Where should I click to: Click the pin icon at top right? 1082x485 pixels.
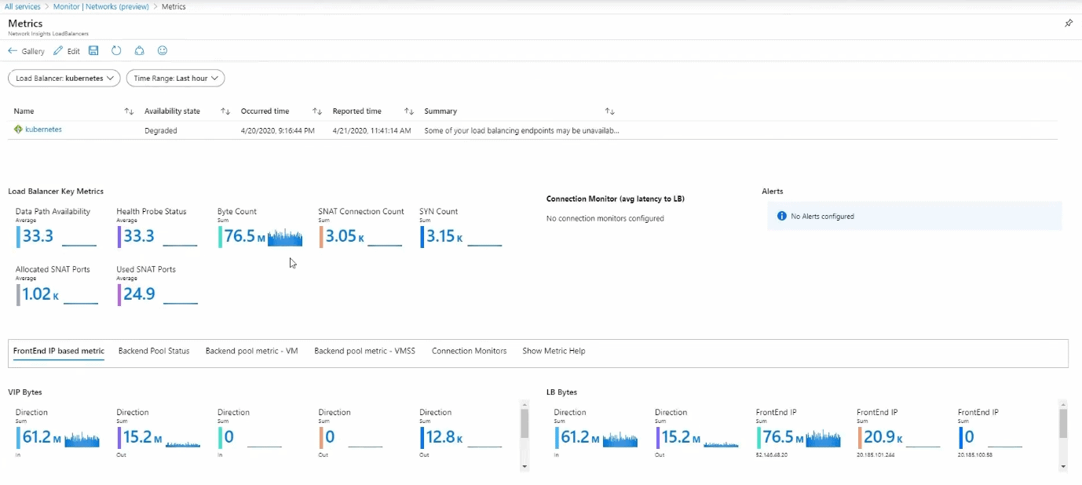click(1068, 24)
